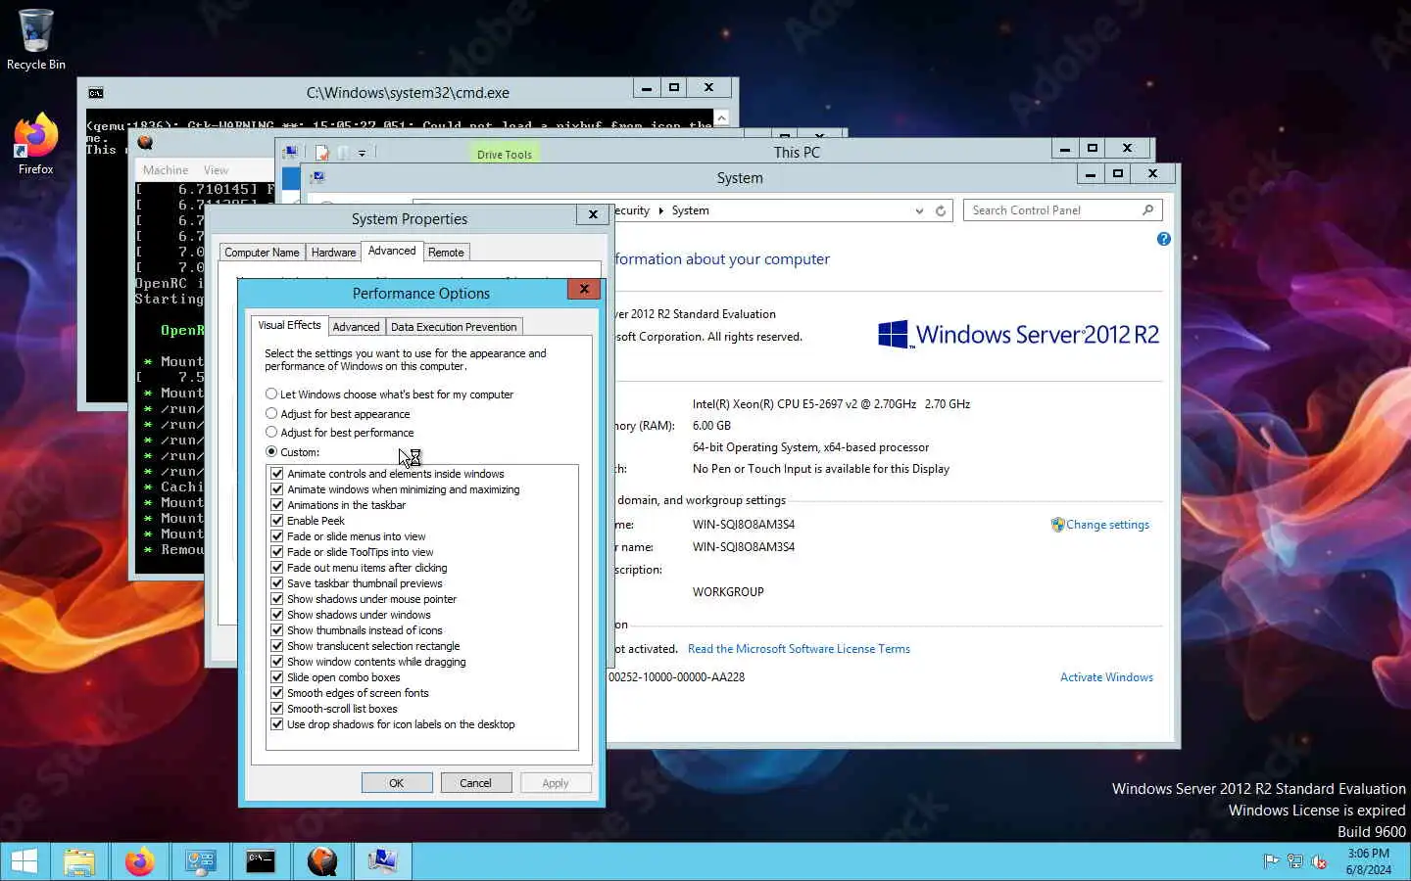Uncheck Show window contents while dragging
This screenshot has width=1411, height=881.
[x=277, y=662]
